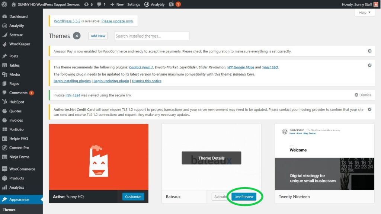Click Live Preview for Bateaux

244,197
